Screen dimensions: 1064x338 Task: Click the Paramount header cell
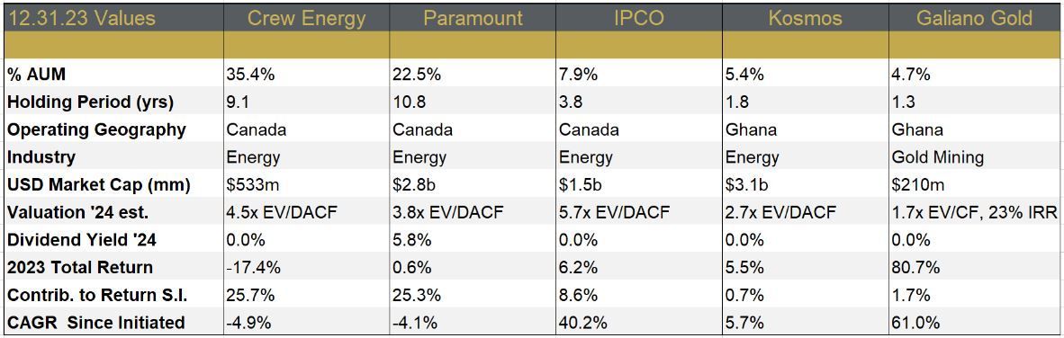473,17
